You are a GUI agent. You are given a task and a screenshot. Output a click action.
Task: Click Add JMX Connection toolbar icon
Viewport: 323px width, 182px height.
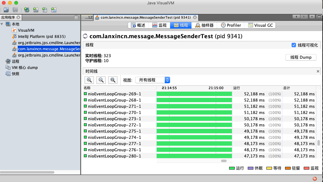36,10
